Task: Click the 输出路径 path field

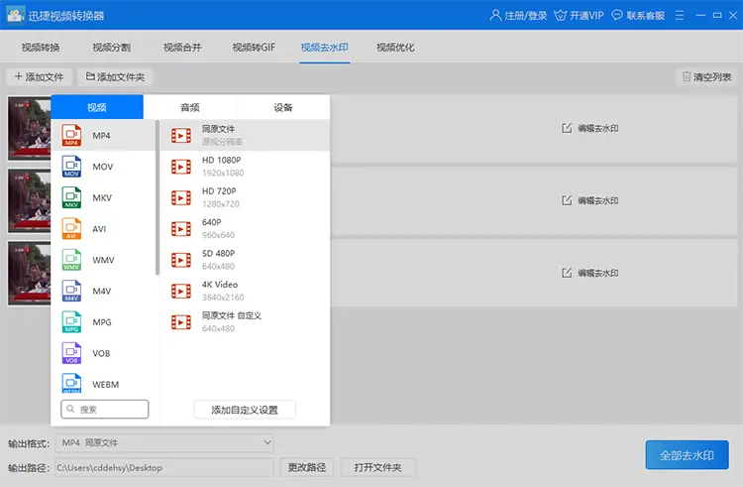Action: [163, 467]
